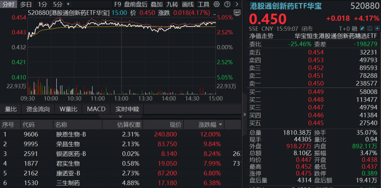Click the 4.88% weight cell
The height and width of the screenshot is (188, 381).
pyautogui.click(x=131, y=183)
